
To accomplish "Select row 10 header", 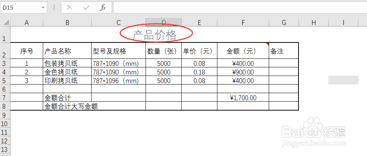I will 5,123.
